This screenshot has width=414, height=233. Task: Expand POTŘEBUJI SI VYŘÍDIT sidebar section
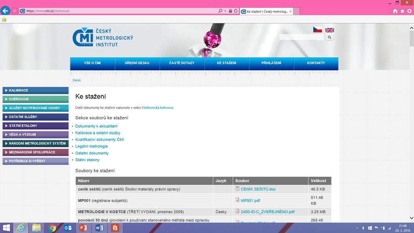click(x=36, y=161)
